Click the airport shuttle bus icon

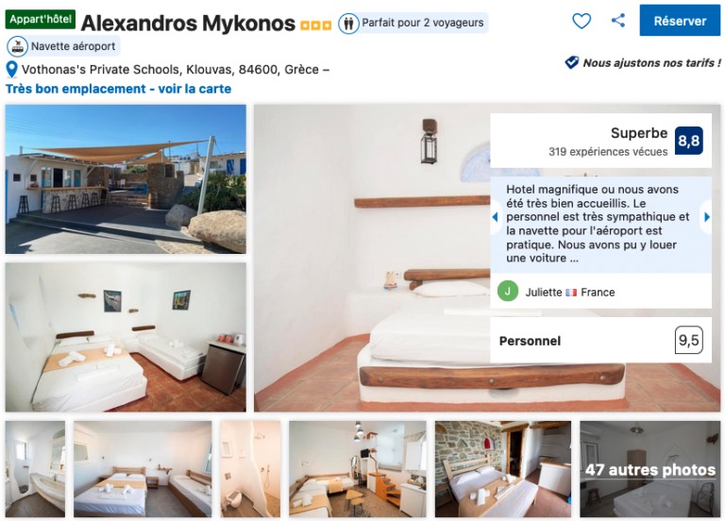(17, 46)
